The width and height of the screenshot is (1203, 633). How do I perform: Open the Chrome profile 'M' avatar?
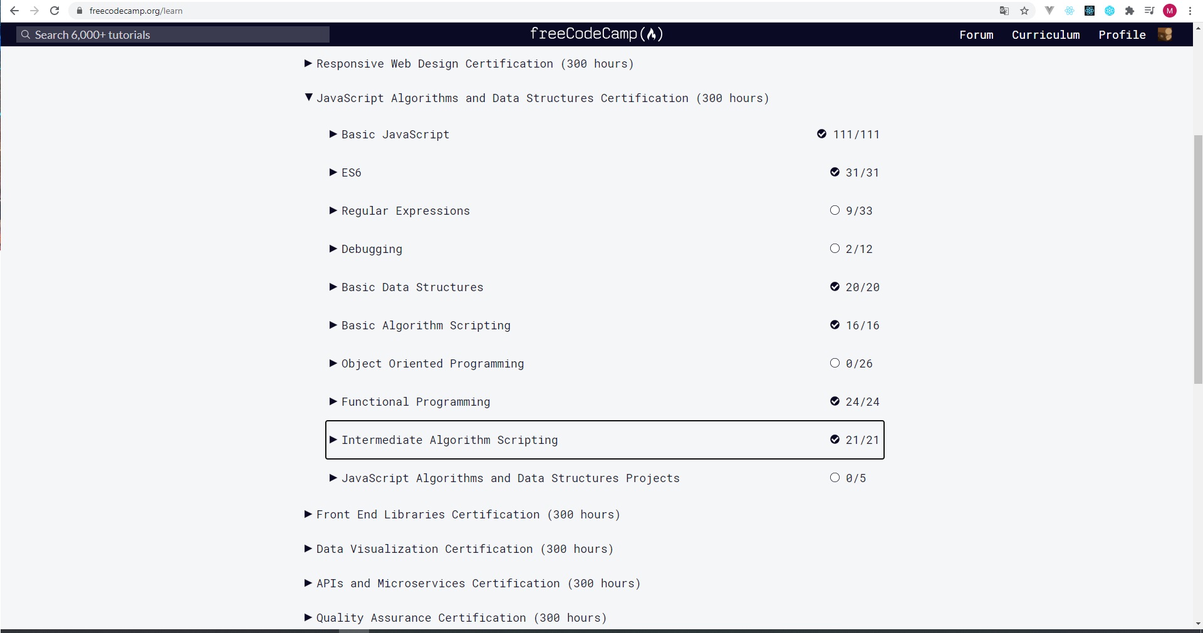click(1170, 11)
